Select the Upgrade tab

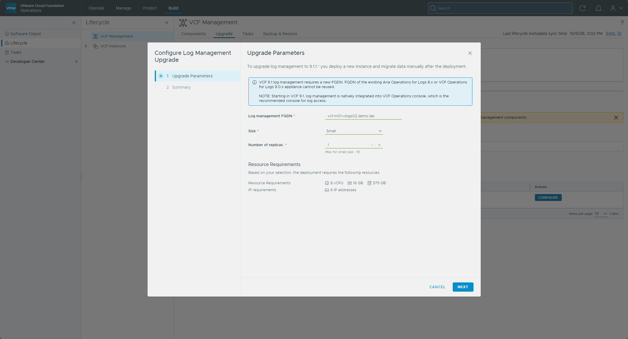224,34
